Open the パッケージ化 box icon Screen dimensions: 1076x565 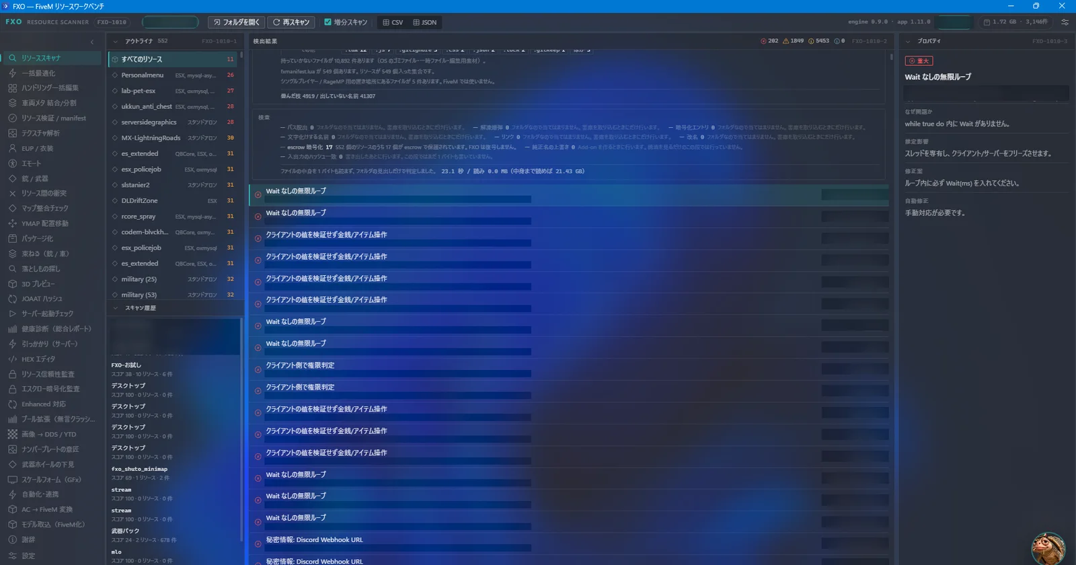pyautogui.click(x=12, y=238)
